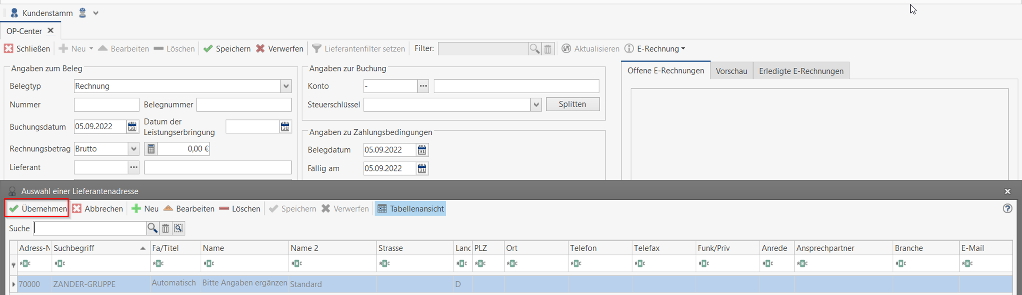Open the E-Rechnung dropdown menu

[x=661, y=49]
